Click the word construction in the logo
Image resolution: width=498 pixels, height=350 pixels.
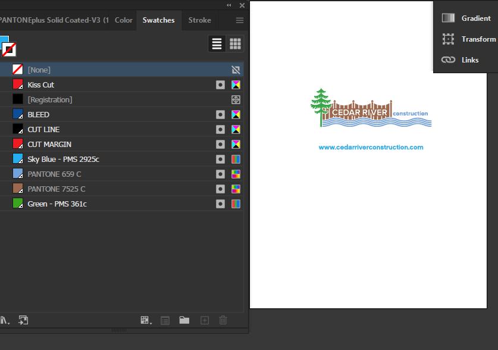(x=411, y=113)
